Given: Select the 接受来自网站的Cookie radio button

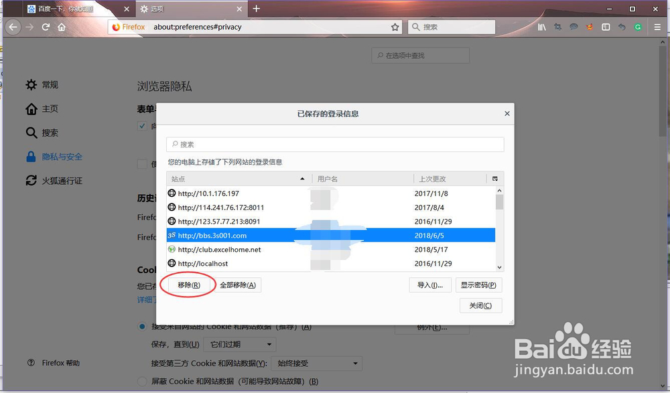Looking at the screenshot, I should pyautogui.click(x=141, y=326).
